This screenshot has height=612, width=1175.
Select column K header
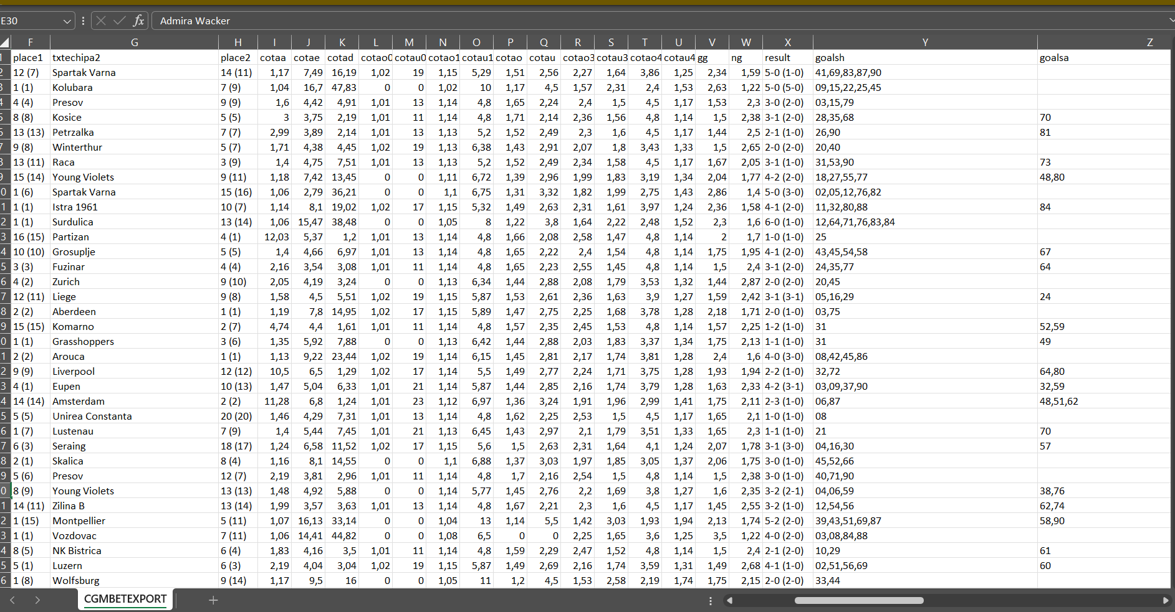342,42
